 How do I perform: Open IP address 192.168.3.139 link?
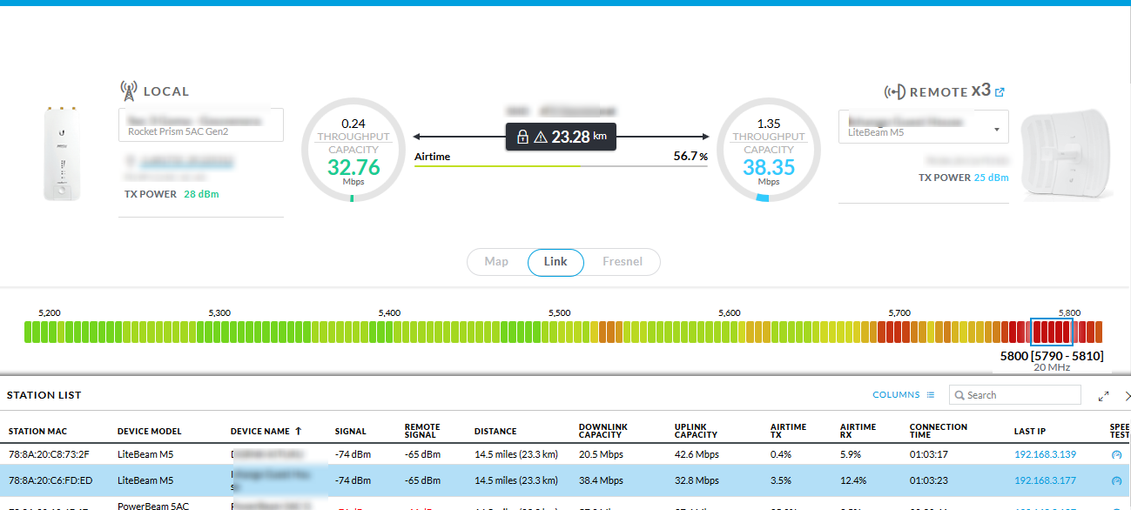tap(1046, 454)
